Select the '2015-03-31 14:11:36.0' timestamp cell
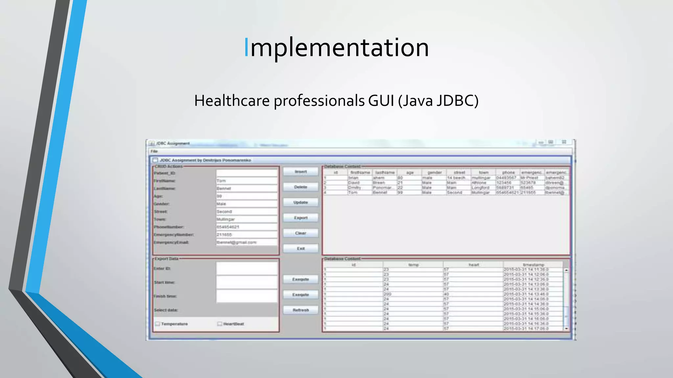This screenshot has width=673, height=378. tap(533, 270)
